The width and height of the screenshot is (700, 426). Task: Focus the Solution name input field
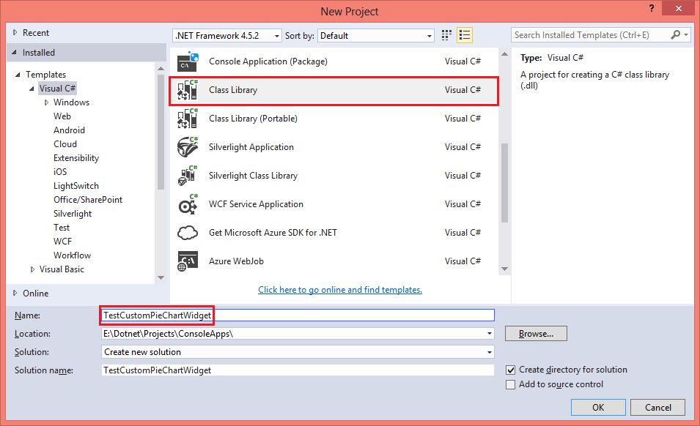pyautogui.click(x=298, y=370)
